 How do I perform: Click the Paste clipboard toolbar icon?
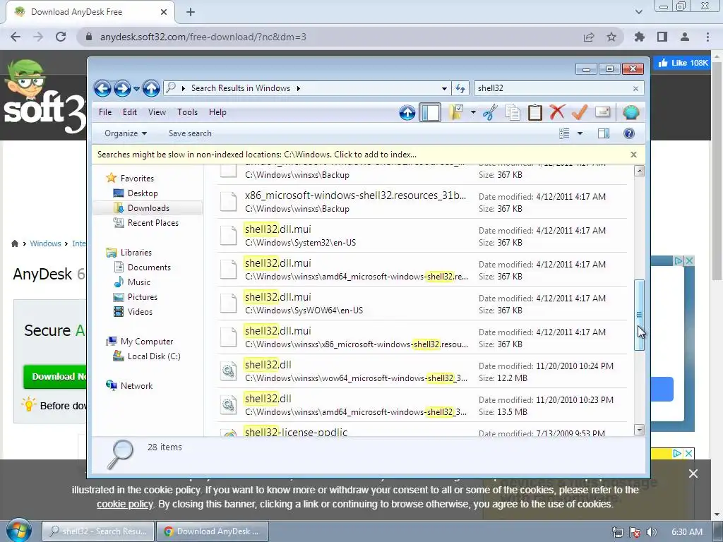(535, 112)
